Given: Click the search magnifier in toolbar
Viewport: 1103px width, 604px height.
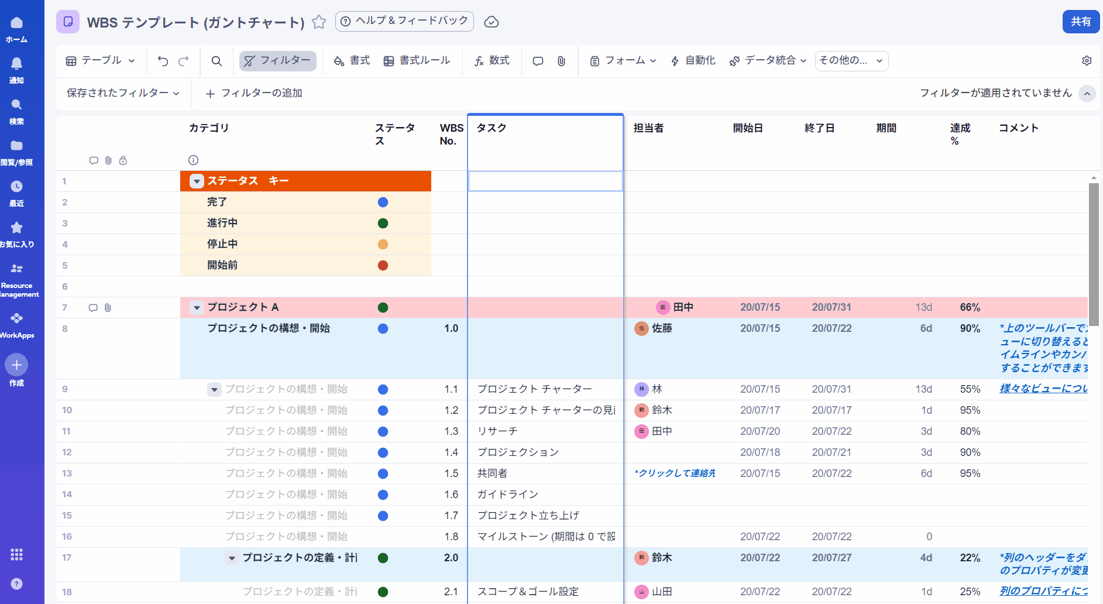Looking at the screenshot, I should pyautogui.click(x=217, y=61).
